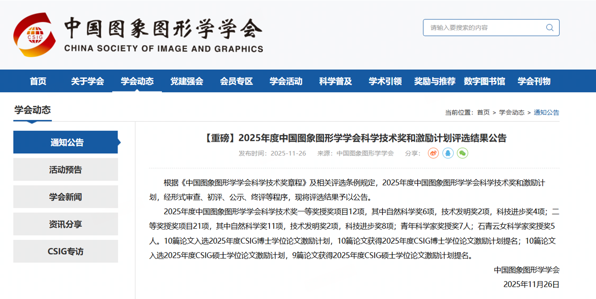
Task: Open the 奖励与推荐 menu item
Action: pyautogui.click(x=434, y=81)
